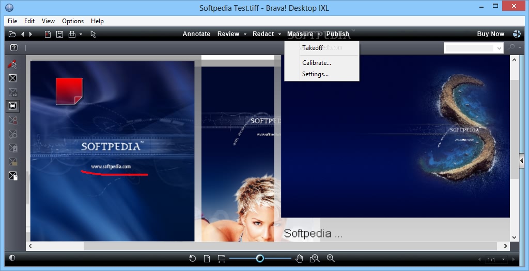Image resolution: width=529 pixels, height=271 pixels.
Task: Open the Help menu
Action: [97, 21]
